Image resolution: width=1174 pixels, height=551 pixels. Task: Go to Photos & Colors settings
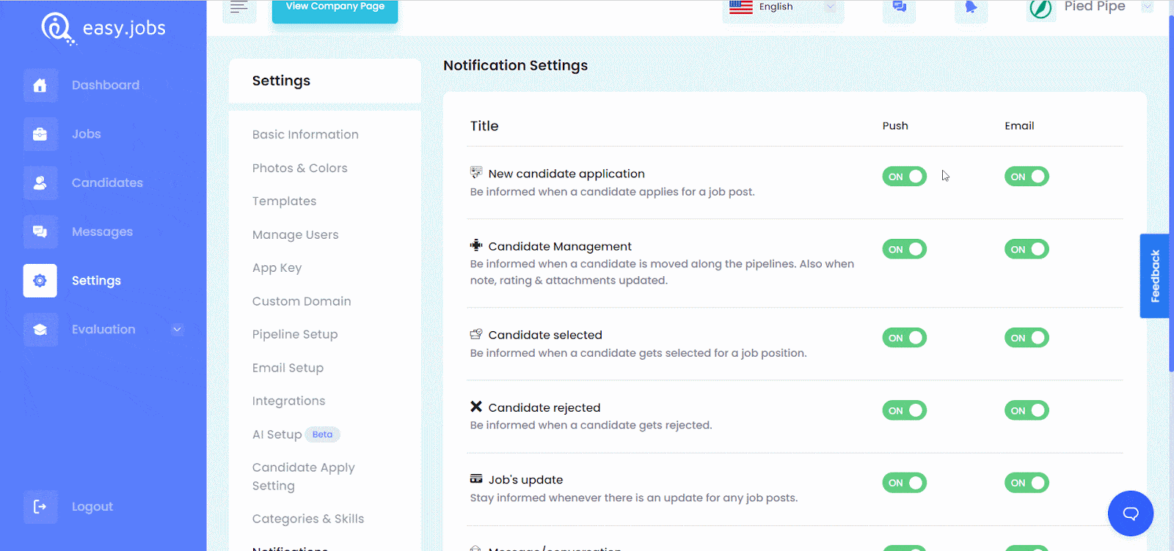tap(299, 168)
